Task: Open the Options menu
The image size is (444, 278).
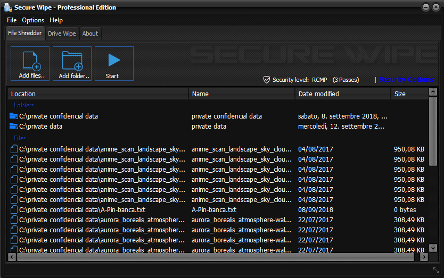Action: click(x=33, y=20)
